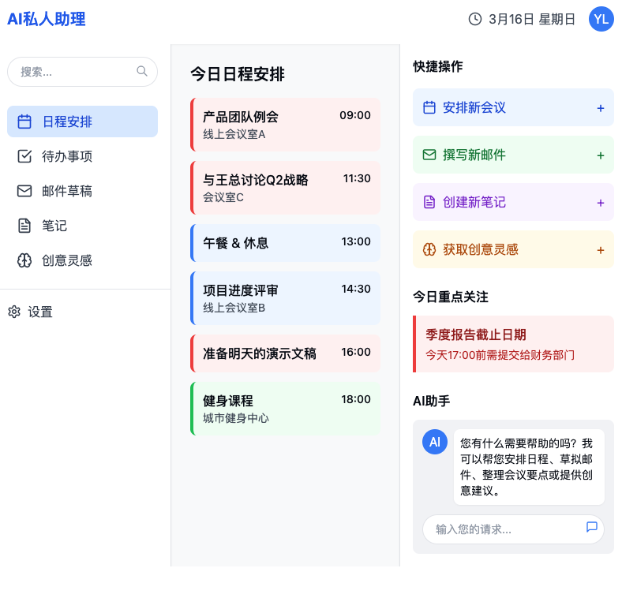Click the brain icon in 获取创意灵感
The image size is (622, 598).
[x=429, y=249]
